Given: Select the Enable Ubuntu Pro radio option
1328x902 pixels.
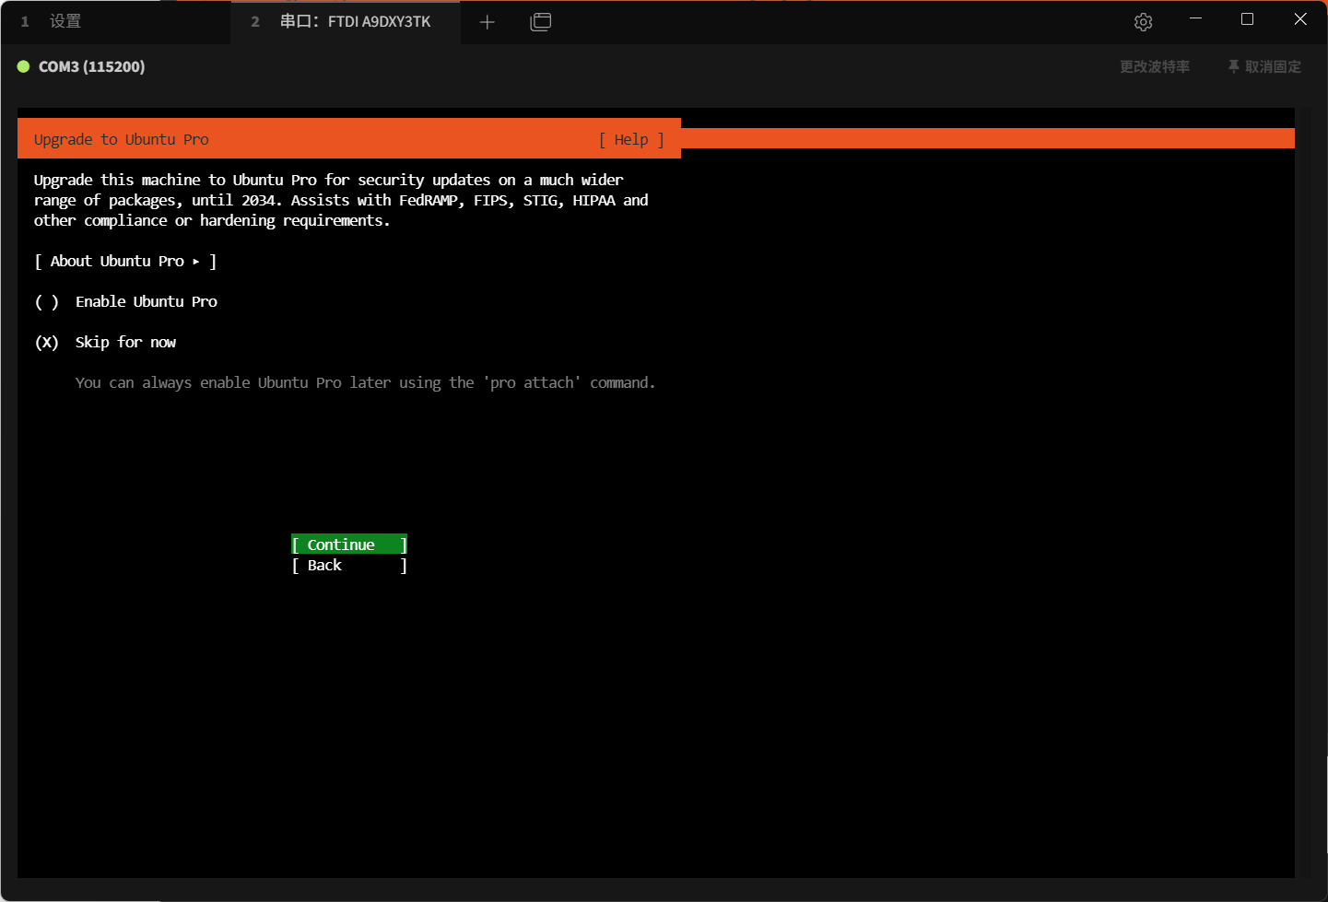Looking at the screenshot, I should (x=47, y=302).
